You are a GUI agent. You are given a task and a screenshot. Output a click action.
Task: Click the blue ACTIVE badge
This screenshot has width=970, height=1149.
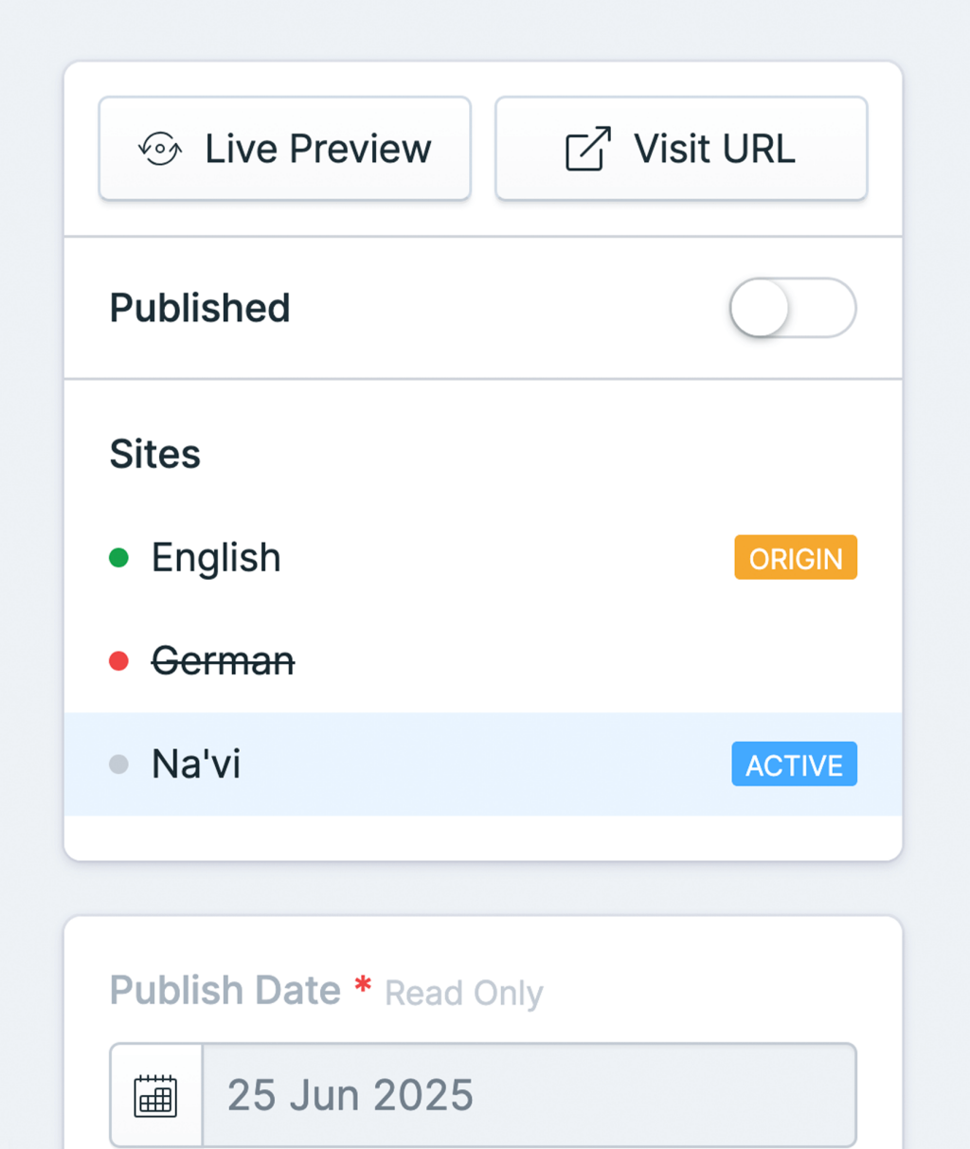794,764
